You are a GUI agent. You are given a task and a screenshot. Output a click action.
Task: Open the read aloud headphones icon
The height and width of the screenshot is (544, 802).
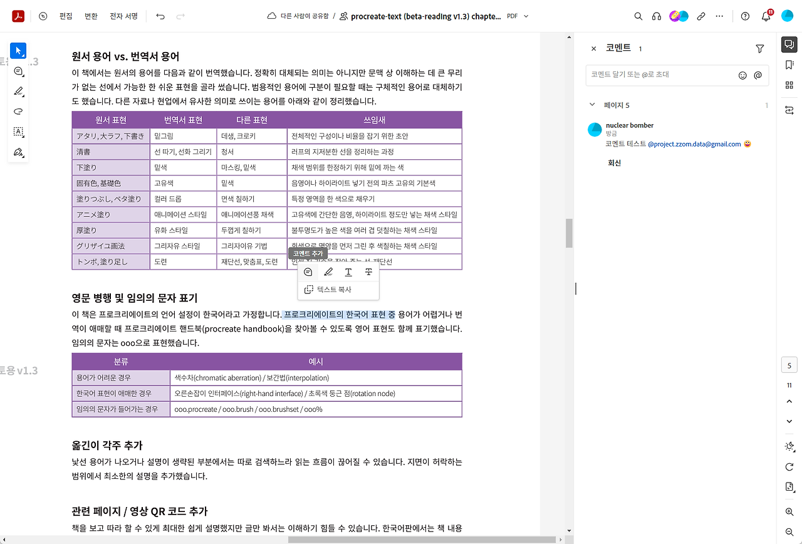click(657, 16)
